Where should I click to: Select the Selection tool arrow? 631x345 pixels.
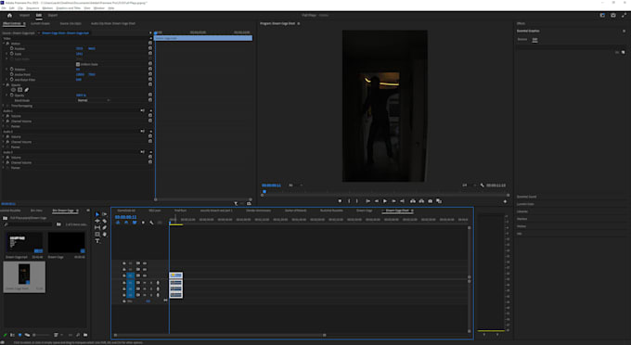click(x=97, y=214)
